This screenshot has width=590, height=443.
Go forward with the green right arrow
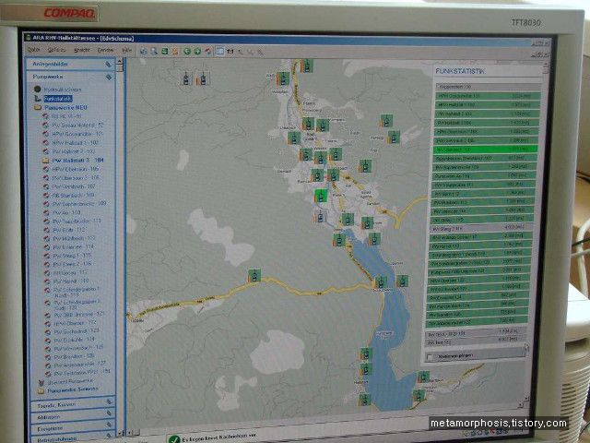[x=197, y=52]
